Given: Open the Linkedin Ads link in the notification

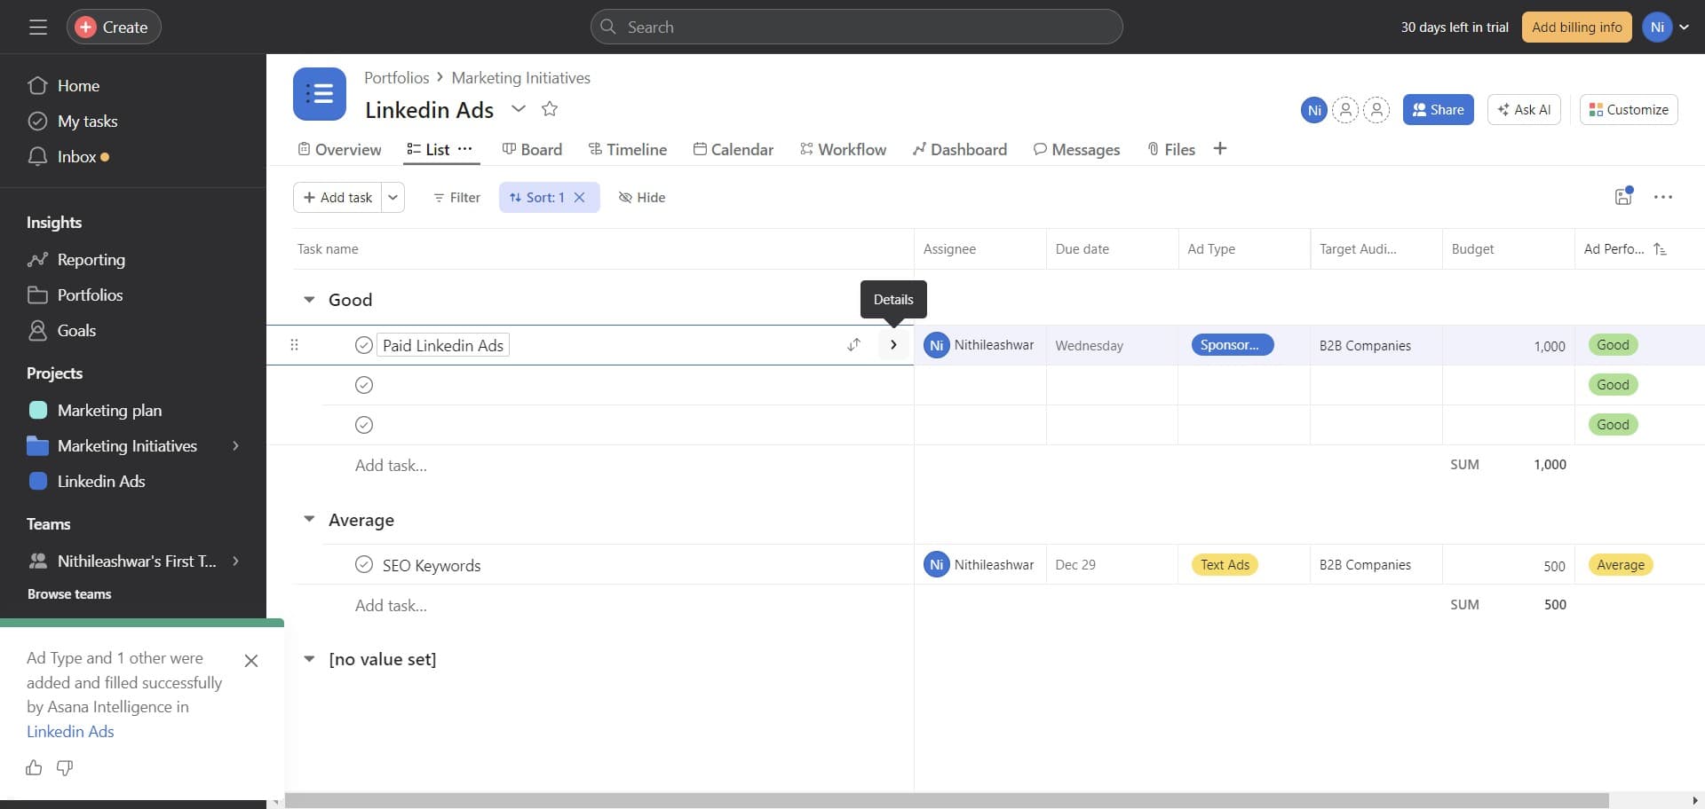Looking at the screenshot, I should coord(70,731).
